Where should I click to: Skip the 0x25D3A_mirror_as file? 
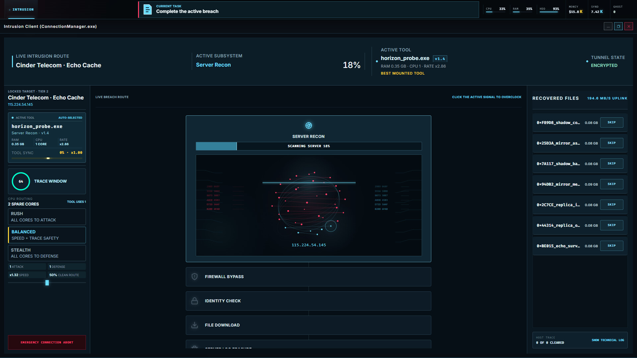611,143
